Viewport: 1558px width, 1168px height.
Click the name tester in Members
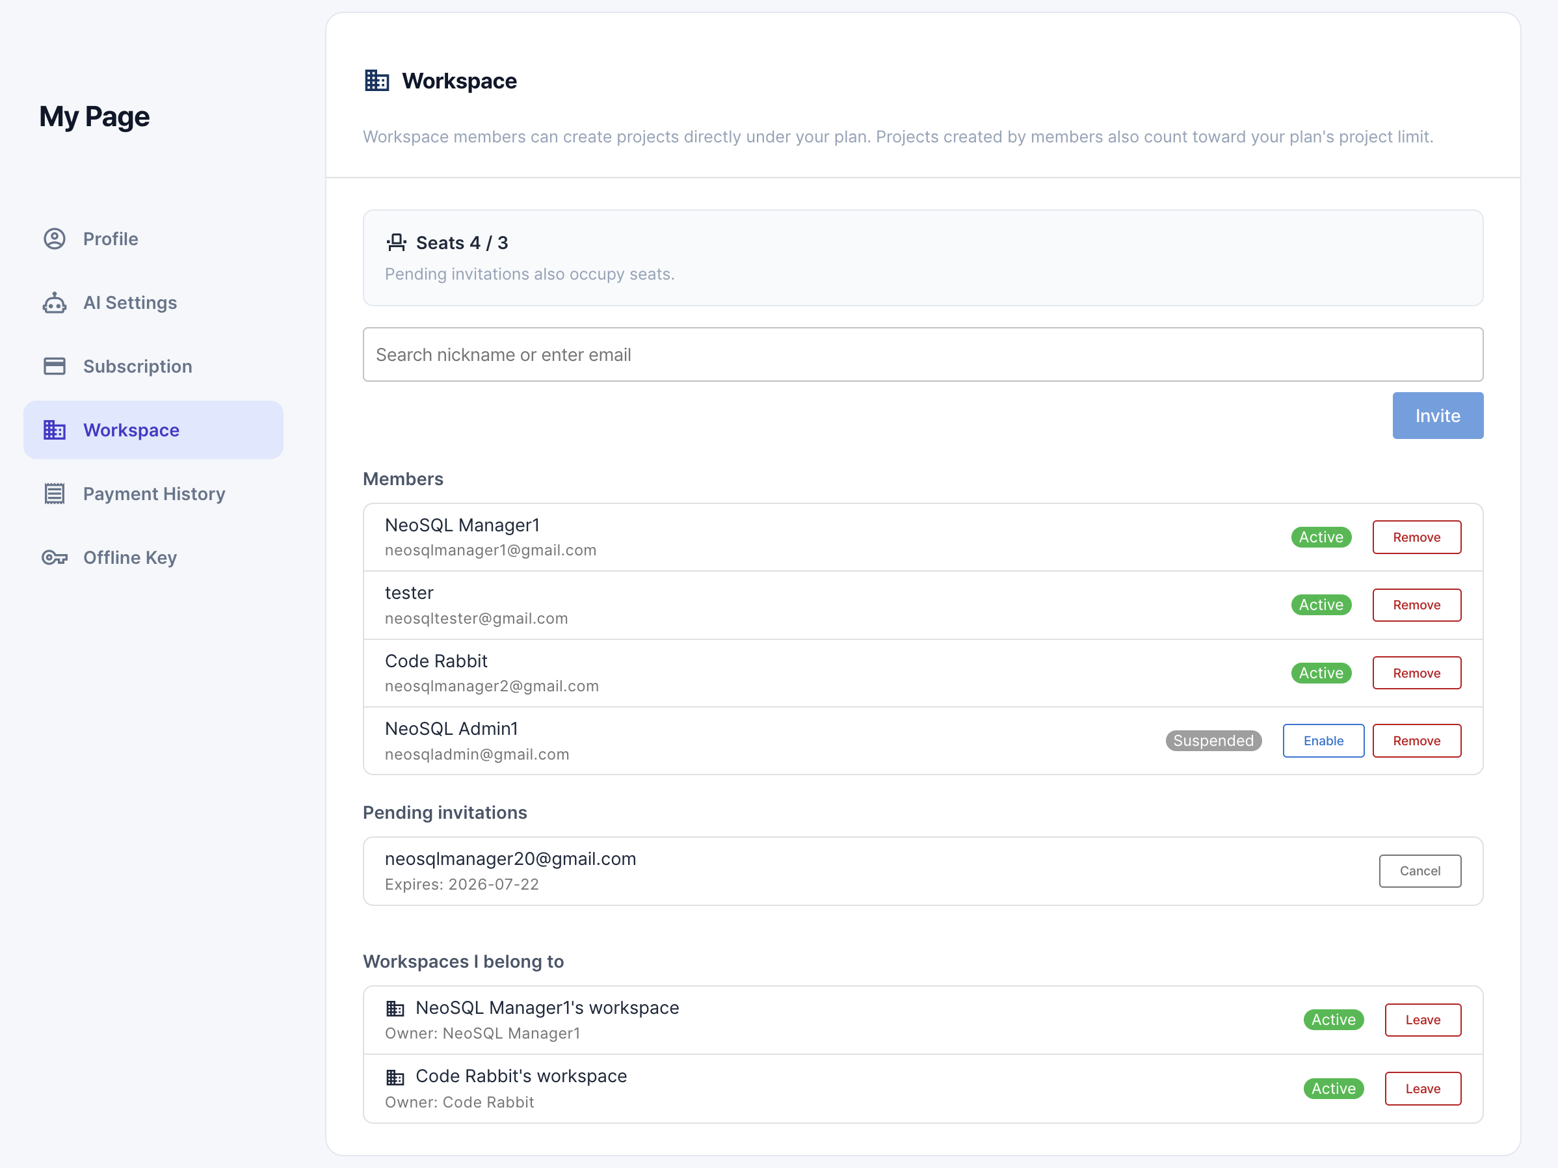[409, 593]
